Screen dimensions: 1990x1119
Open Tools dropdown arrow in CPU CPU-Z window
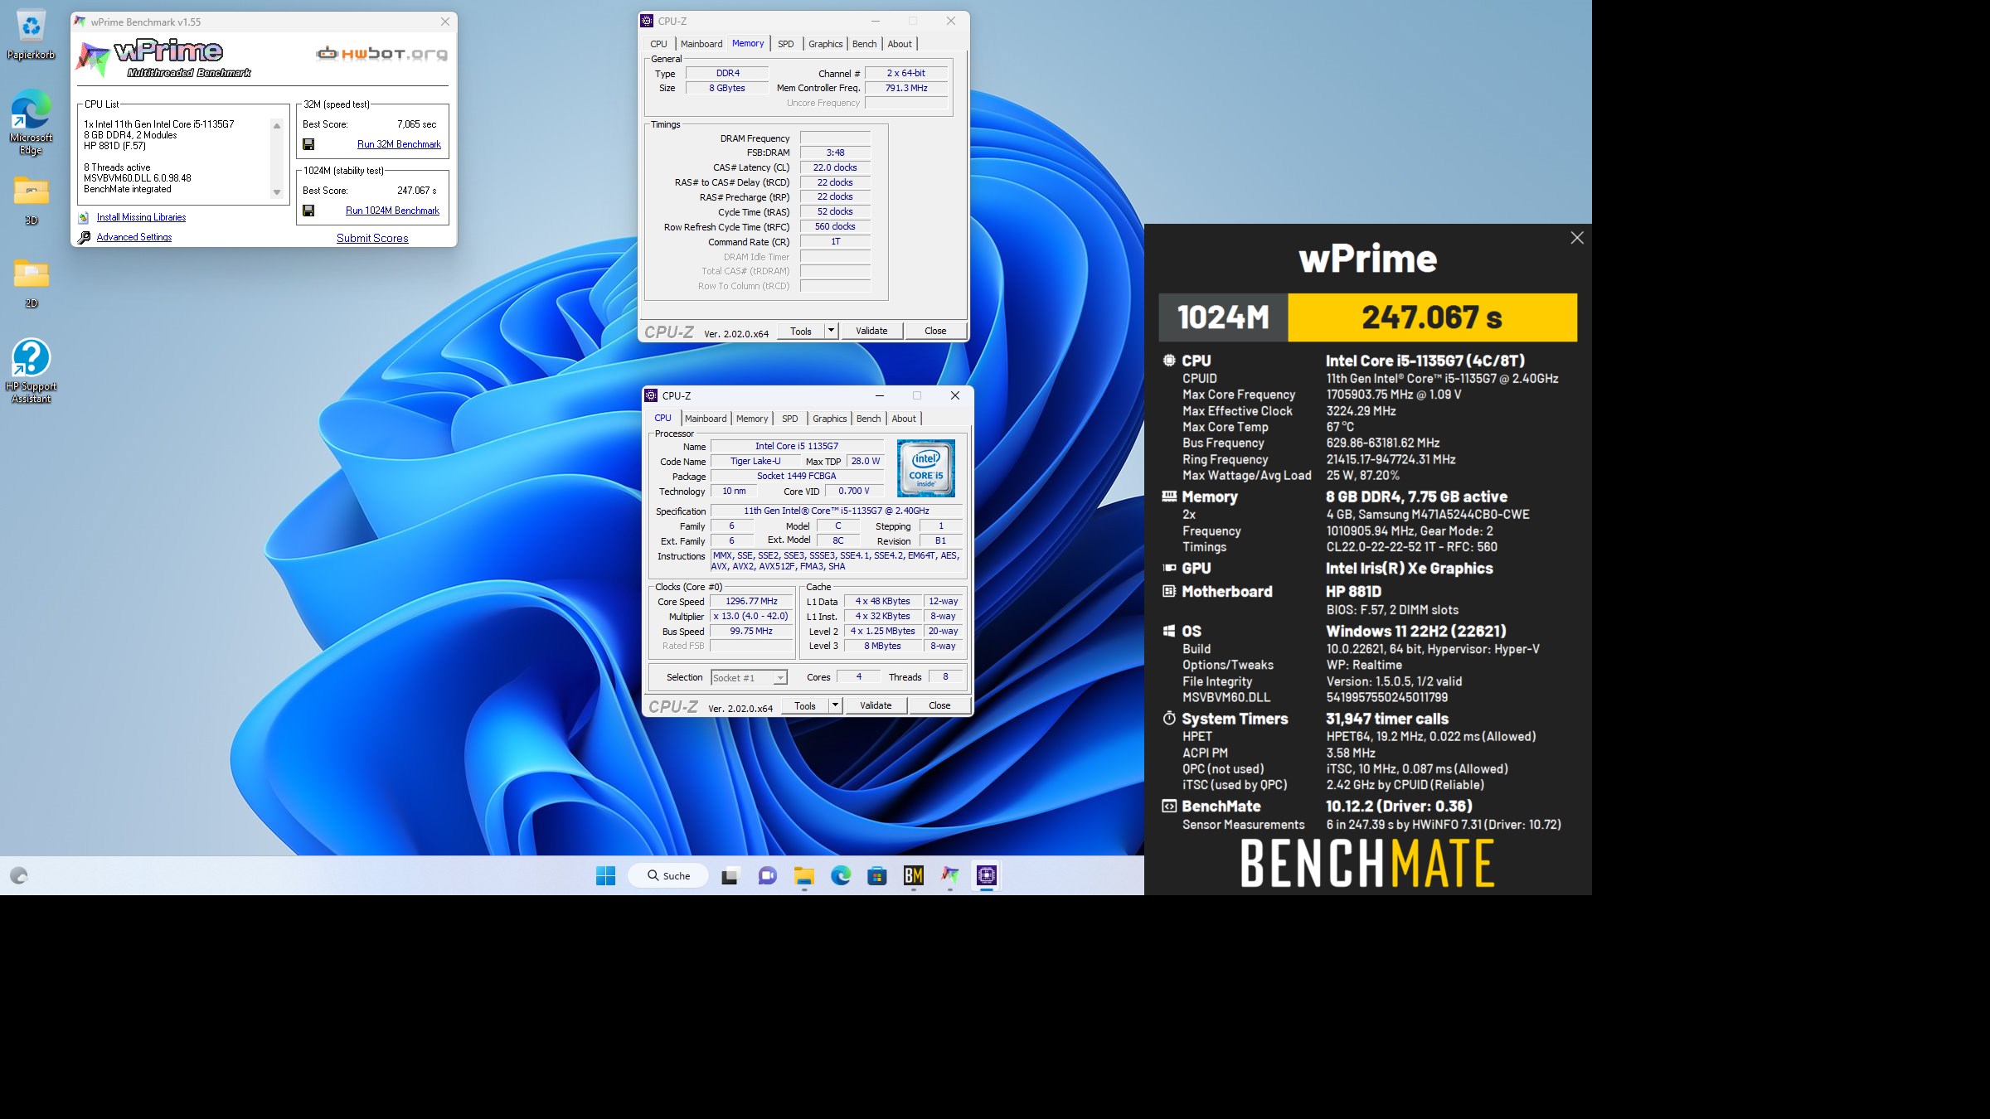coord(835,705)
